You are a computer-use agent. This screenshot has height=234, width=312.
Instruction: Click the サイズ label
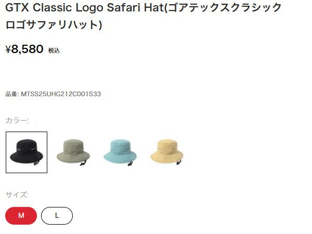(17, 194)
